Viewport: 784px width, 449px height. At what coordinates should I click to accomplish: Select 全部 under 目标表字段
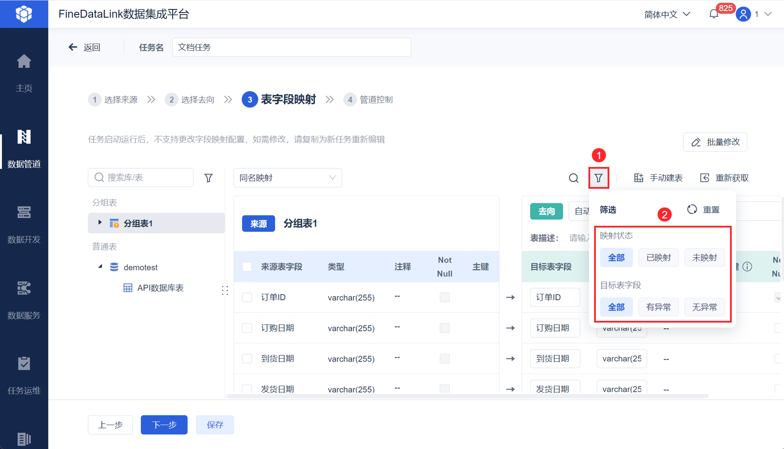616,307
